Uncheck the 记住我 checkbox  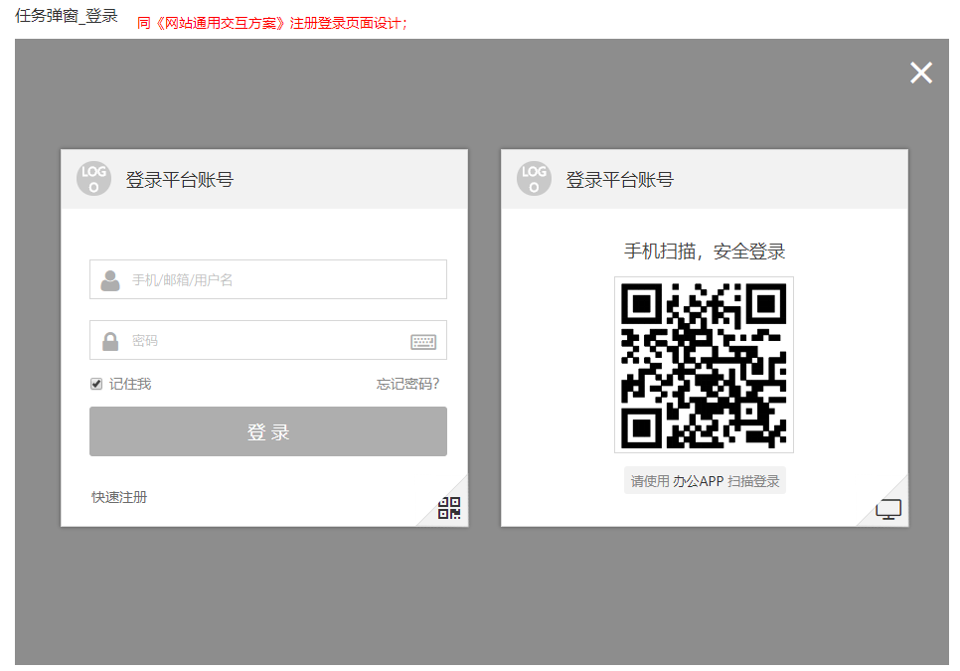click(x=96, y=384)
